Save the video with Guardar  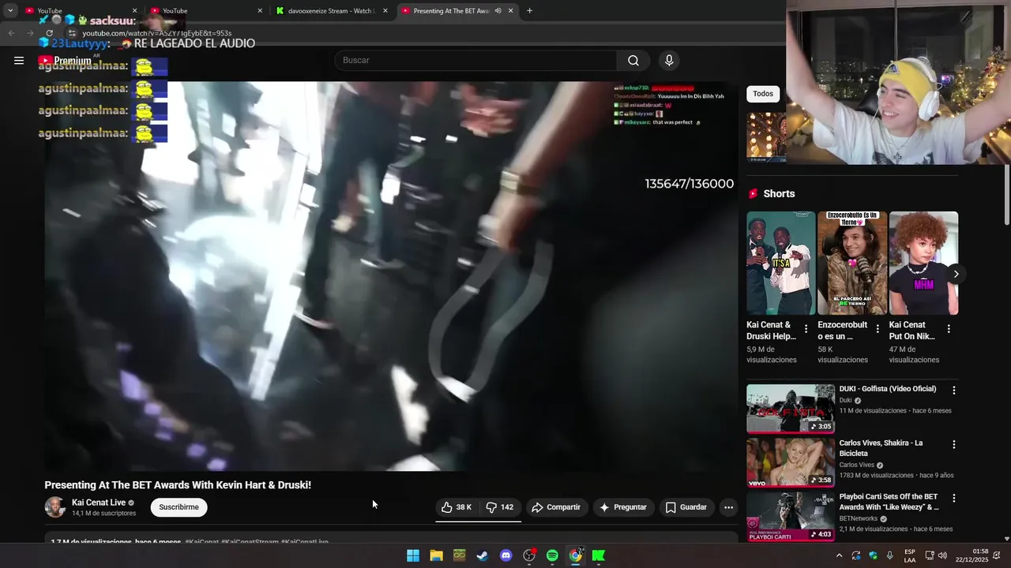point(686,507)
